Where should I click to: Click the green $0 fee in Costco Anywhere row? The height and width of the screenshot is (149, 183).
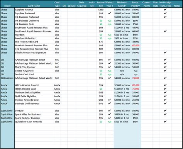click(x=101, y=71)
